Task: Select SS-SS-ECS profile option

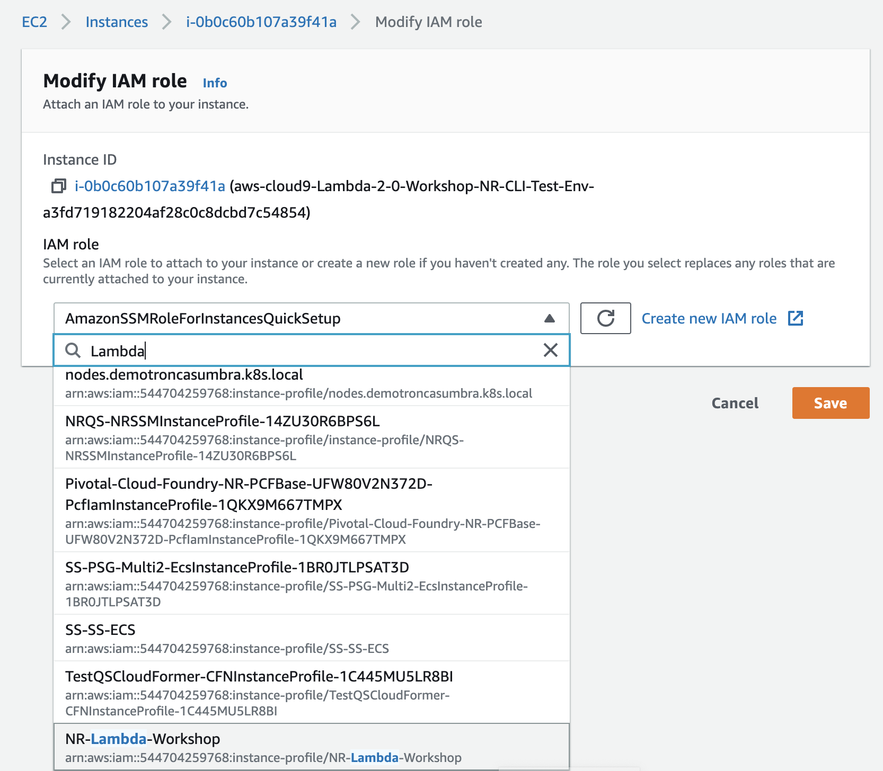Action: (x=312, y=638)
